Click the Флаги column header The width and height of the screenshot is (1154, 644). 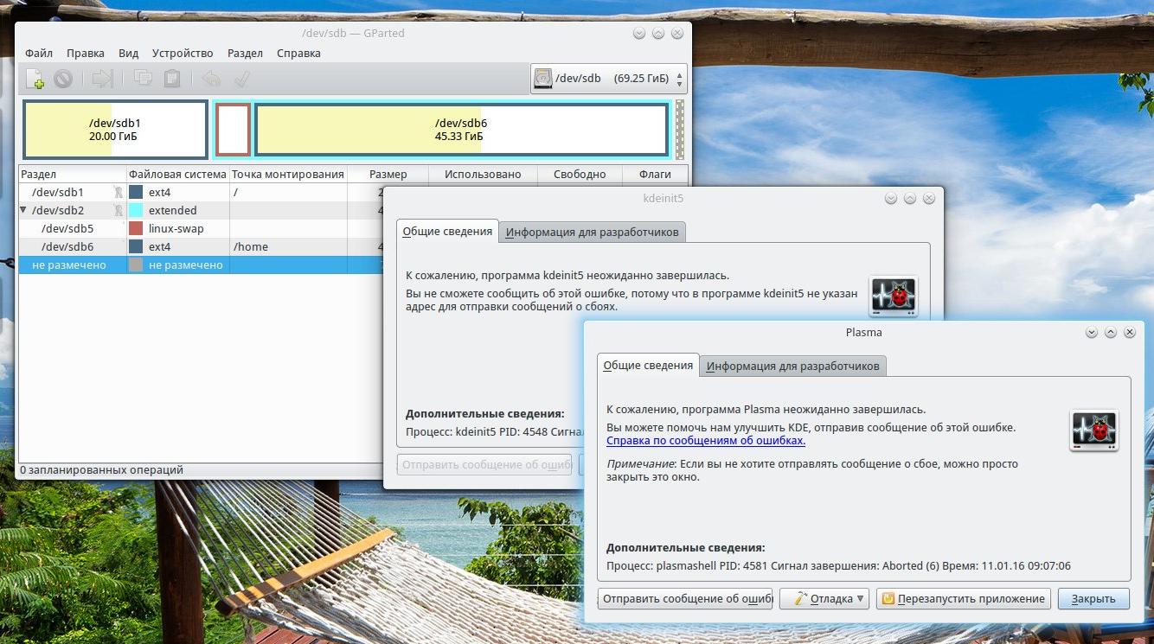click(655, 174)
